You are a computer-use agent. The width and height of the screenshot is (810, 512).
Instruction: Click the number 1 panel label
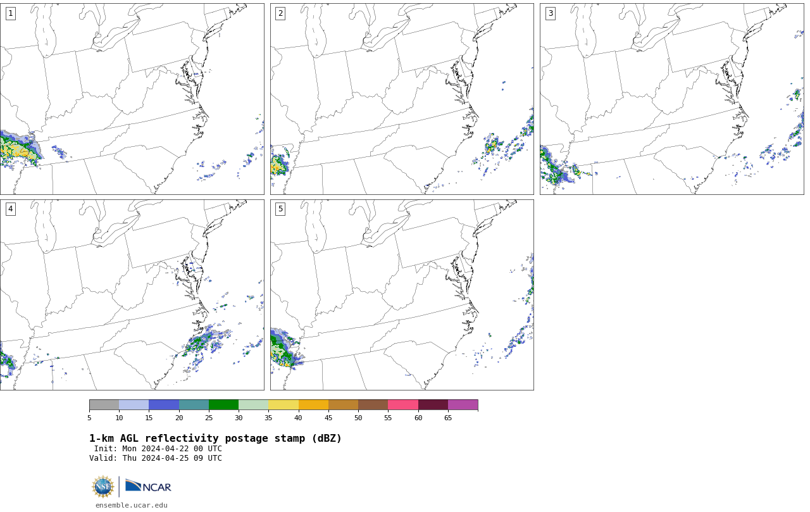click(x=10, y=13)
